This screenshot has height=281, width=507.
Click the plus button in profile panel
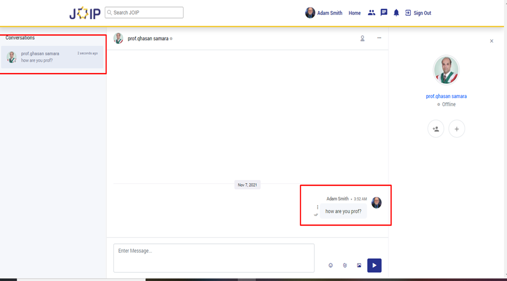coord(457,129)
